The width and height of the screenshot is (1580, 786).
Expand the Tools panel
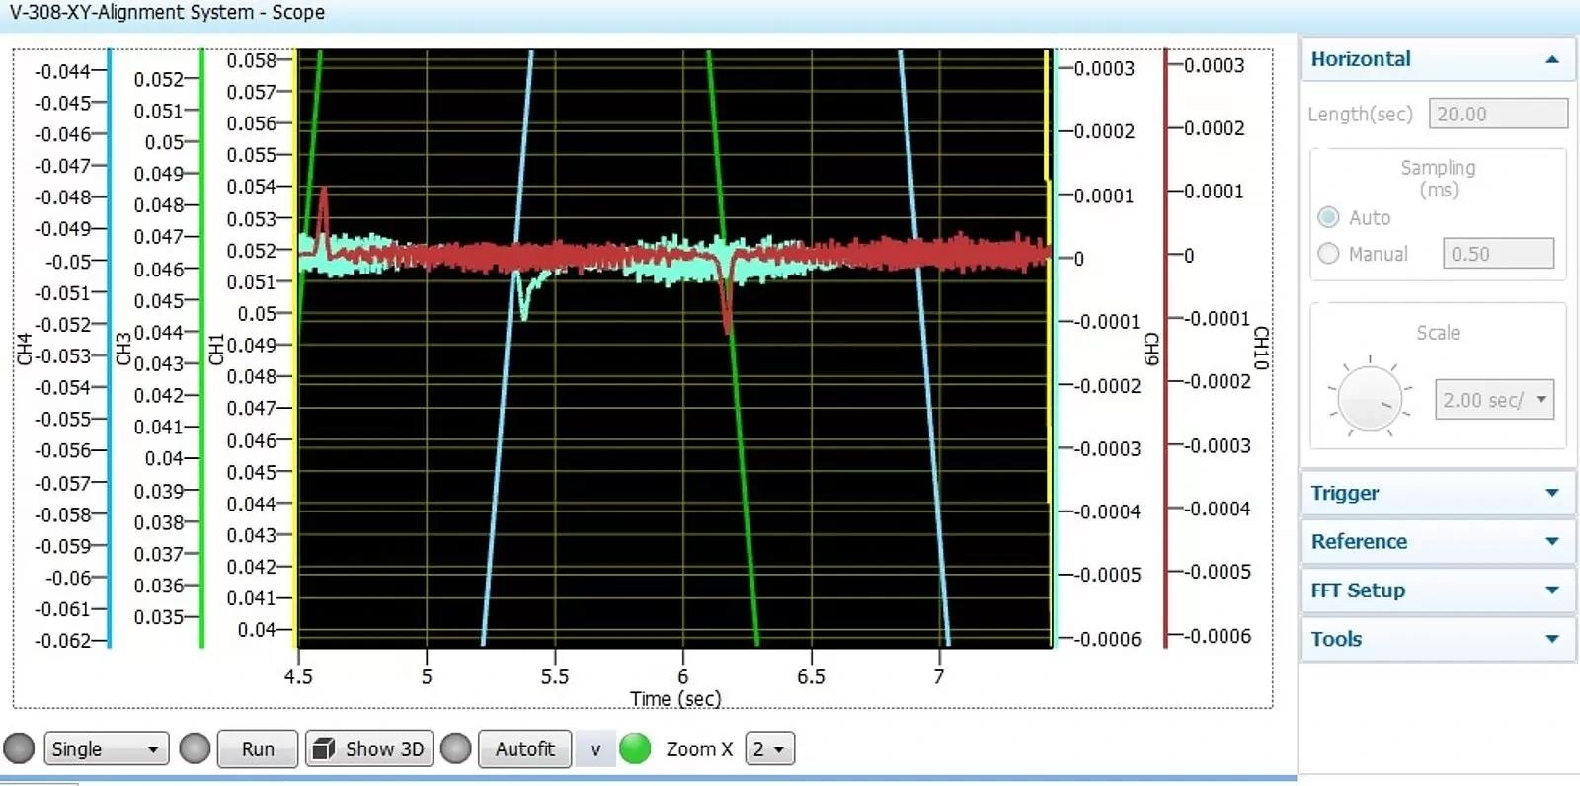pos(1437,639)
